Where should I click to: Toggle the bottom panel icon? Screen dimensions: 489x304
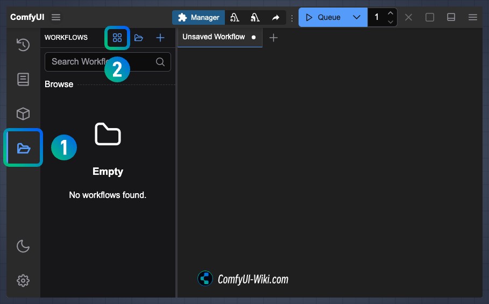point(451,17)
